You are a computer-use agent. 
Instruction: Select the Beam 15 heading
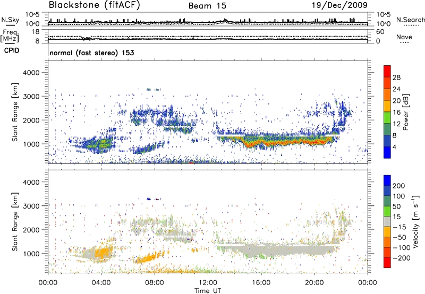207,6
